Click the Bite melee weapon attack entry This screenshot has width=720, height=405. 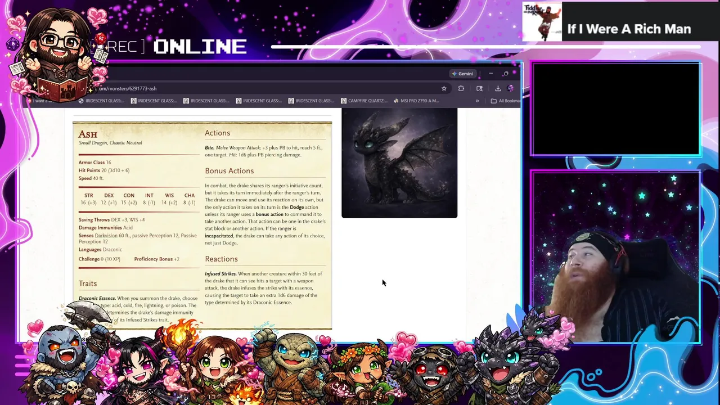[263, 151]
